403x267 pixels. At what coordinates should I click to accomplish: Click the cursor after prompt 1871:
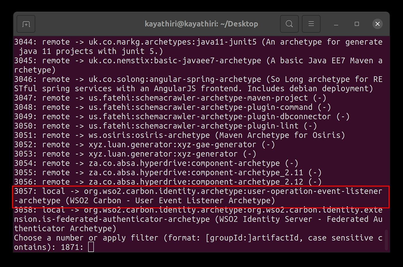(x=91, y=247)
